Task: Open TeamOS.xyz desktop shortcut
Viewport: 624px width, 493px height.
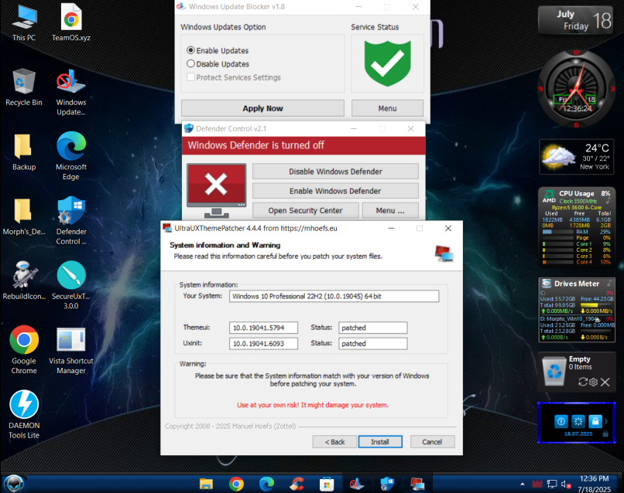Action: [x=70, y=22]
